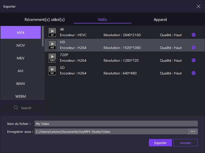The height and width of the screenshot is (153, 205).
Task: Choose MKV format in sidebar
Action: 20,58
